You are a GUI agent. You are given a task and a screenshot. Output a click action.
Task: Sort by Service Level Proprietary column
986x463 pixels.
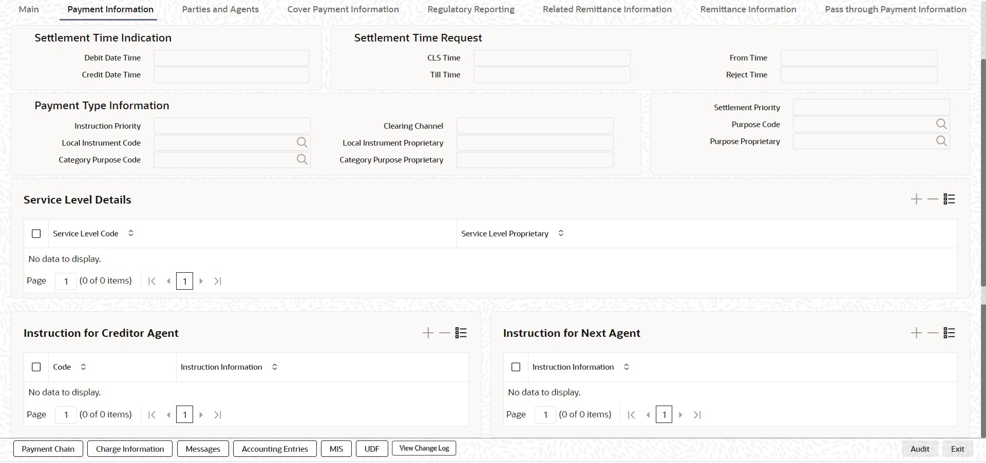click(561, 233)
